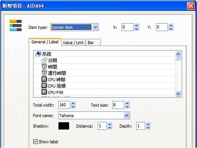Decrease the Y value with down arrow
The height and width of the screenshot is (148, 197).
(171, 29)
